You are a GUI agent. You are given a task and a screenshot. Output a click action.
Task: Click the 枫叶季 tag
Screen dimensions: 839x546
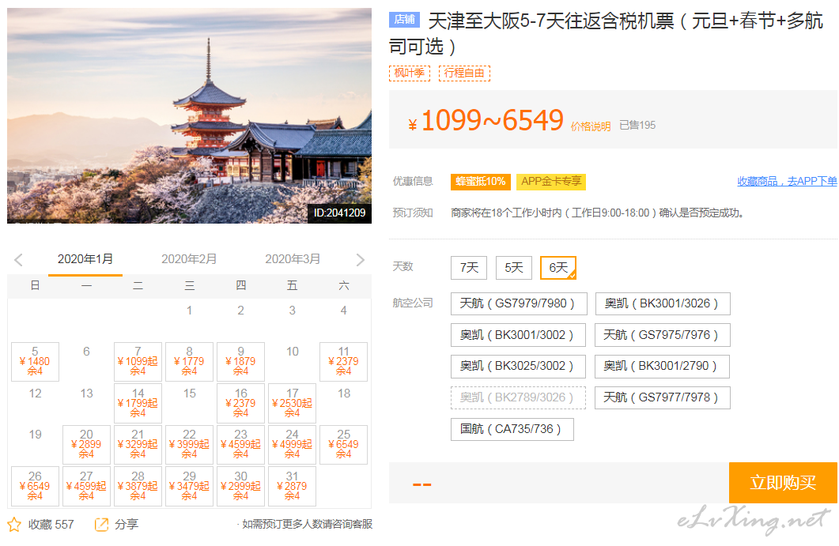[410, 73]
